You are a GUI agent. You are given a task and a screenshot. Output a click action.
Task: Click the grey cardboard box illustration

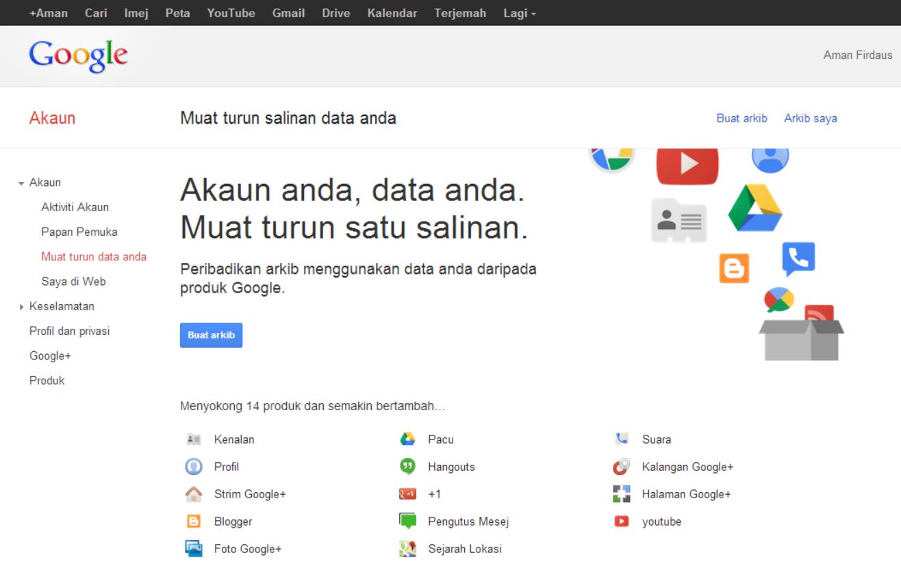tap(802, 339)
